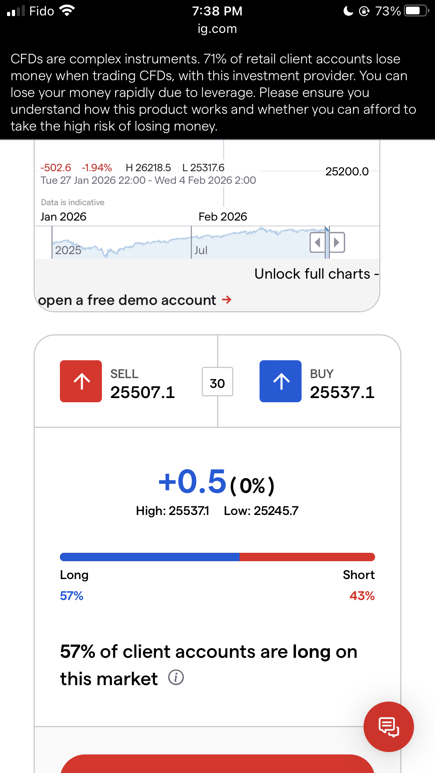Tap the Data is indicative note
435x773 pixels.
(x=72, y=202)
